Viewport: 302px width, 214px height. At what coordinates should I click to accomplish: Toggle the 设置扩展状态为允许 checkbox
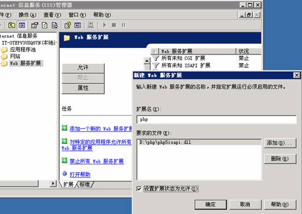tap(139, 189)
